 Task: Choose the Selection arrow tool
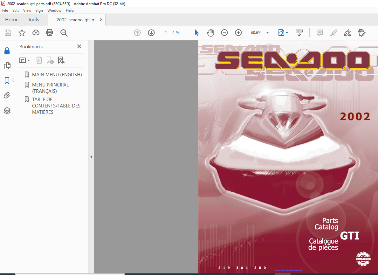pos(197,32)
